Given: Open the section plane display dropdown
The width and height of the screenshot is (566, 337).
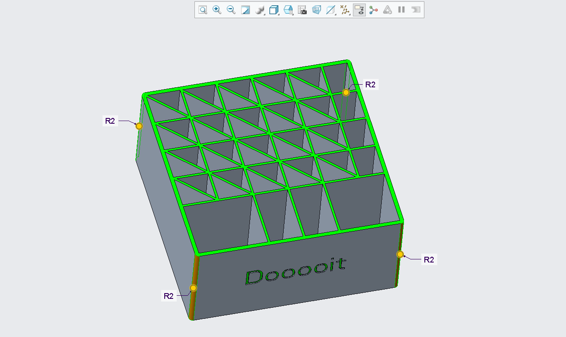Looking at the screenshot, I should tap(331, 10).
